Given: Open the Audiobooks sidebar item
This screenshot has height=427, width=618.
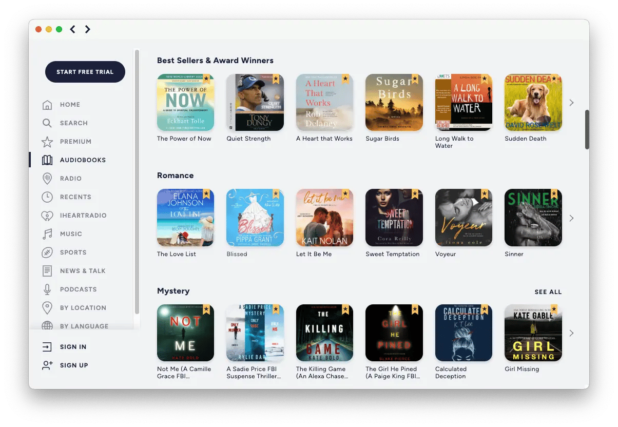Looking at the screenshot, I should [82, 160].
